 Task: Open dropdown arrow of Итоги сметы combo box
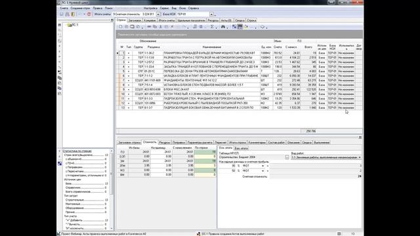click(158, 14)
